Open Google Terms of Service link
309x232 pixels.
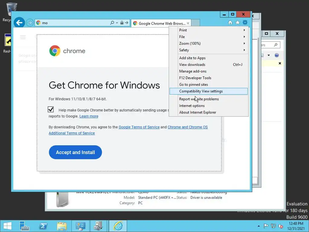(139, 127)
